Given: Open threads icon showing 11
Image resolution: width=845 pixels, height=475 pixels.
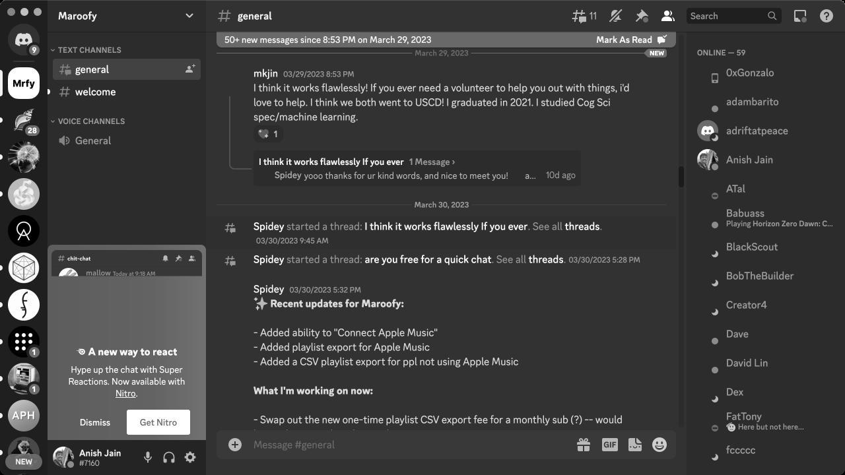Looking at the screenshot, I should [584, 16].
